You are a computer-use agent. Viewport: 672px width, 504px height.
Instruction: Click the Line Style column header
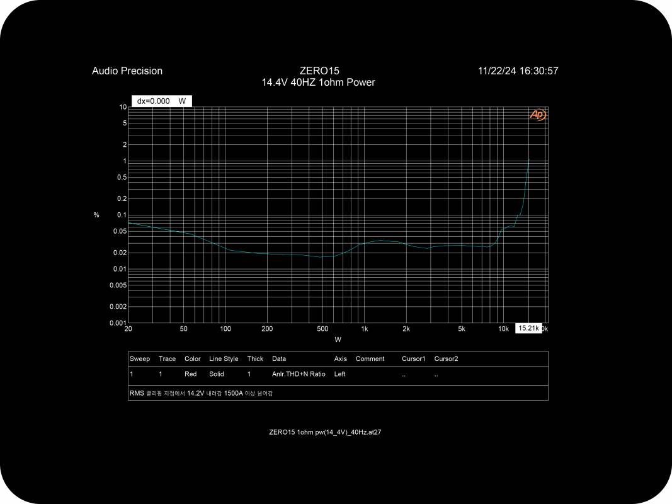click(x=224, y=358)
